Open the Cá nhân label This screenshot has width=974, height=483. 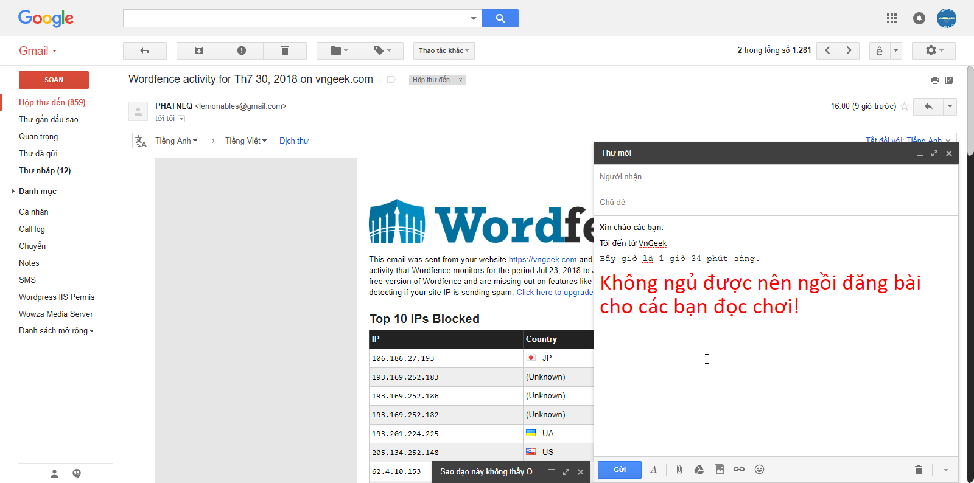(x=33, y=212)
